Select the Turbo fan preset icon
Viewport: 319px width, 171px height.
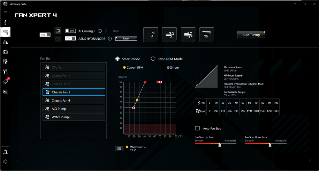coord(188,35)
